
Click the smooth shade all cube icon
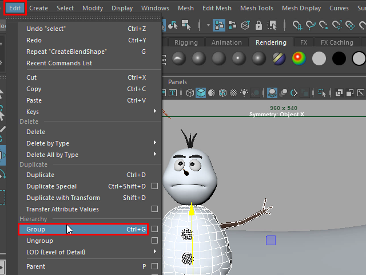coord(201,93)
